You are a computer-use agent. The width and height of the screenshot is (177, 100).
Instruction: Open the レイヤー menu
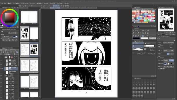pos(32,3)
